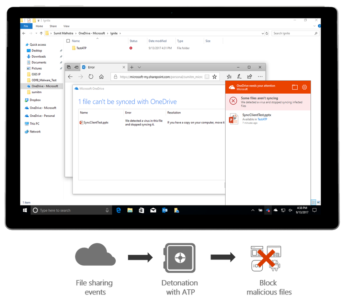Refresh the Explorer address bar
Screen dimensions: 343x301
pyautogui.click(x=267, y=33)
